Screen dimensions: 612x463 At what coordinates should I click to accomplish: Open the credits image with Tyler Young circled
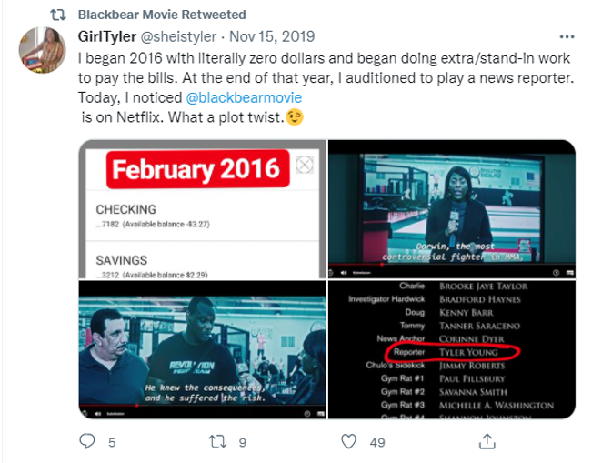click(x=452, y=349)
